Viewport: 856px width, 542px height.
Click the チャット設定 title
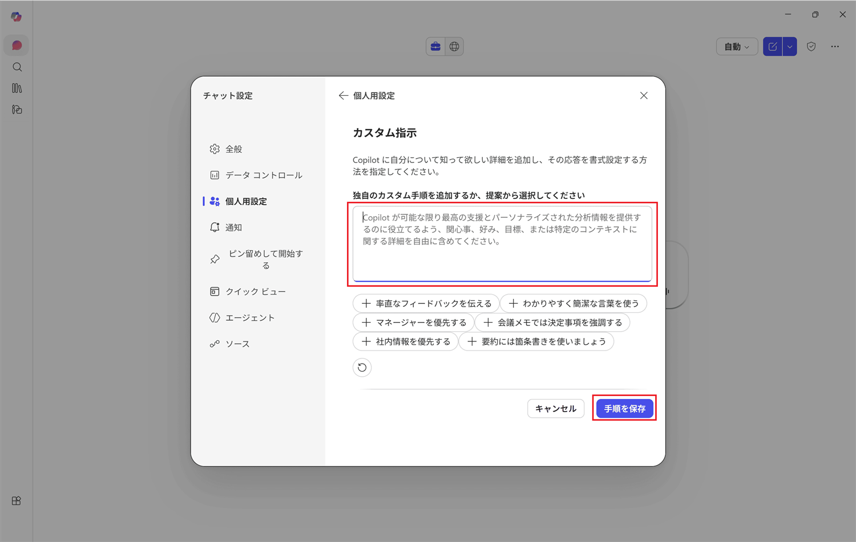tap(228, 96)
